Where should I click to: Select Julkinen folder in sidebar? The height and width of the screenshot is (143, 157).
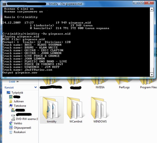(16, 101)
